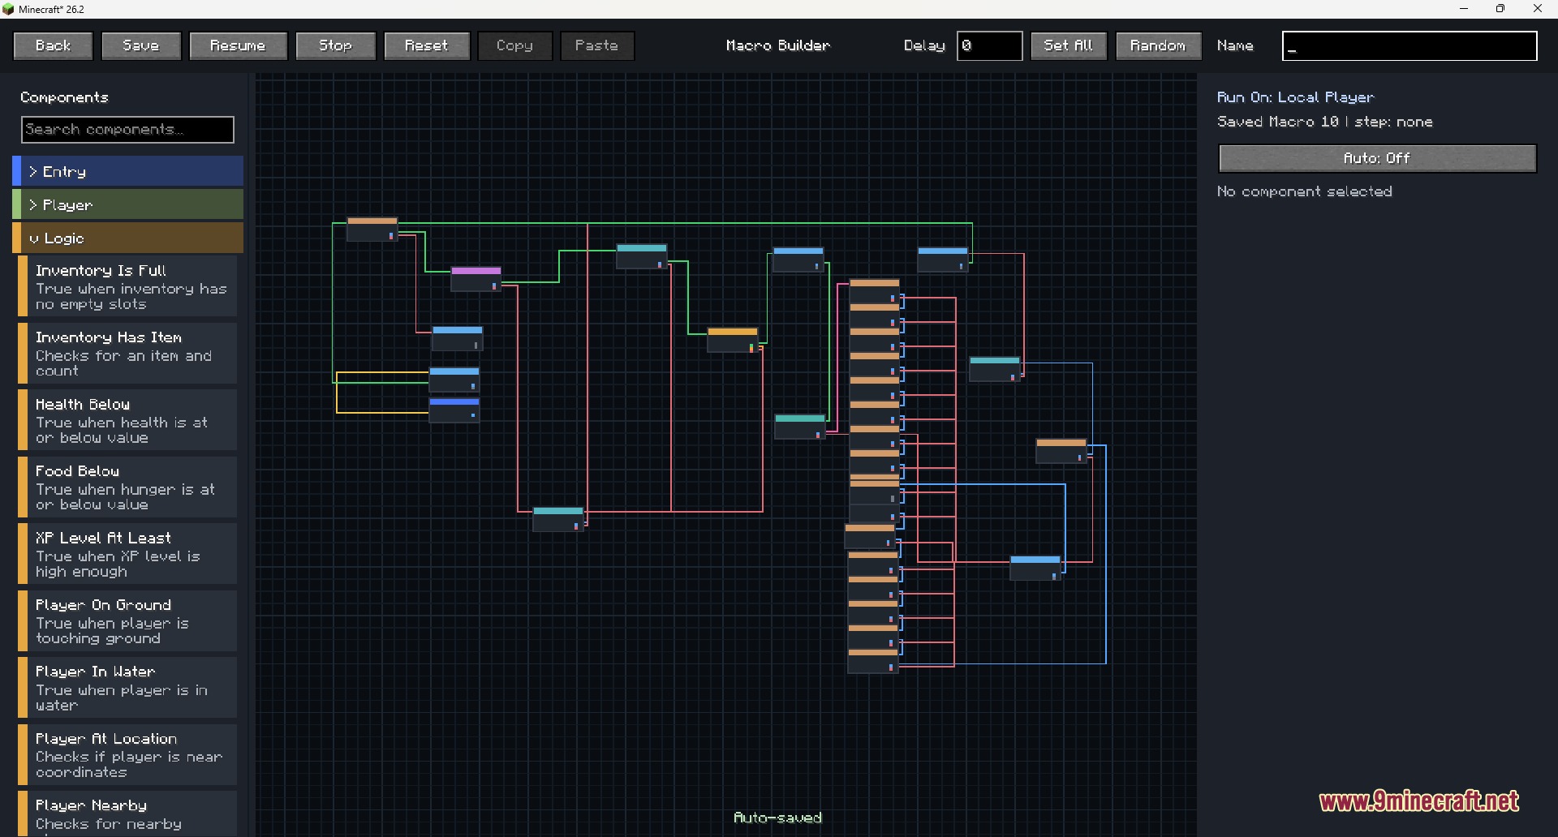1558x837 pixels.
Task: Select Player Nearby component
Action: tap(128, 813)
